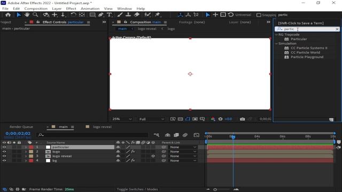Select the Type tool
Viewport: 342px width, 192px height.
(109, 15)
